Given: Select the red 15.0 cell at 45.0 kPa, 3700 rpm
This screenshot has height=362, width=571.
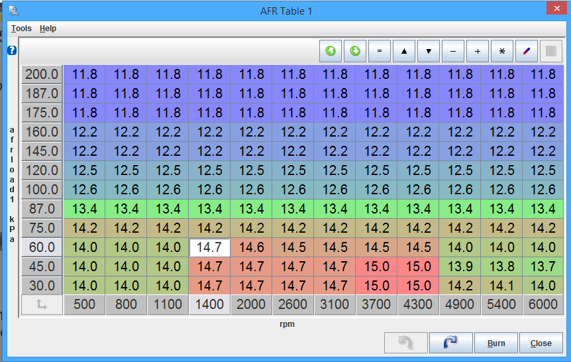Looking at the screenshot, I should tap(376, 267).
